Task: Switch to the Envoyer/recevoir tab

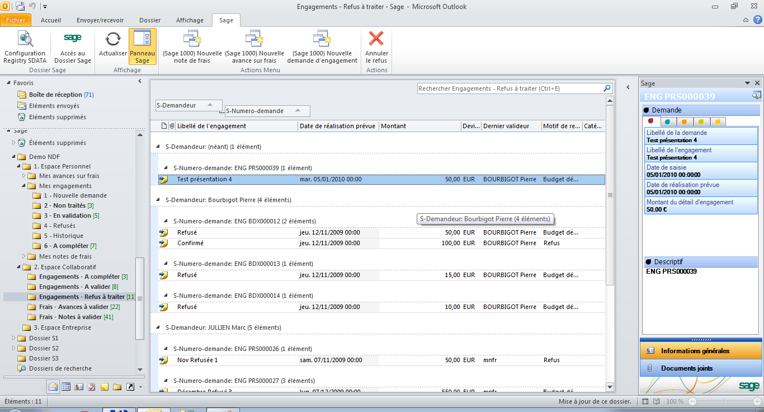Action: (x=100, y=20)
